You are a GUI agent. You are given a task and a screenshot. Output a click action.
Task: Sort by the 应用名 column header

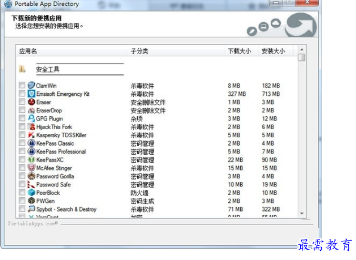72,51
